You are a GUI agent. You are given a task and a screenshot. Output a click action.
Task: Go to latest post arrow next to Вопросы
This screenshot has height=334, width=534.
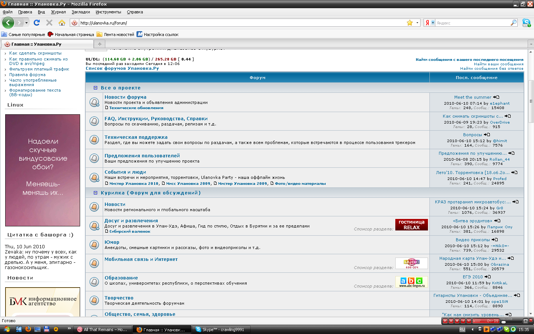487,135
